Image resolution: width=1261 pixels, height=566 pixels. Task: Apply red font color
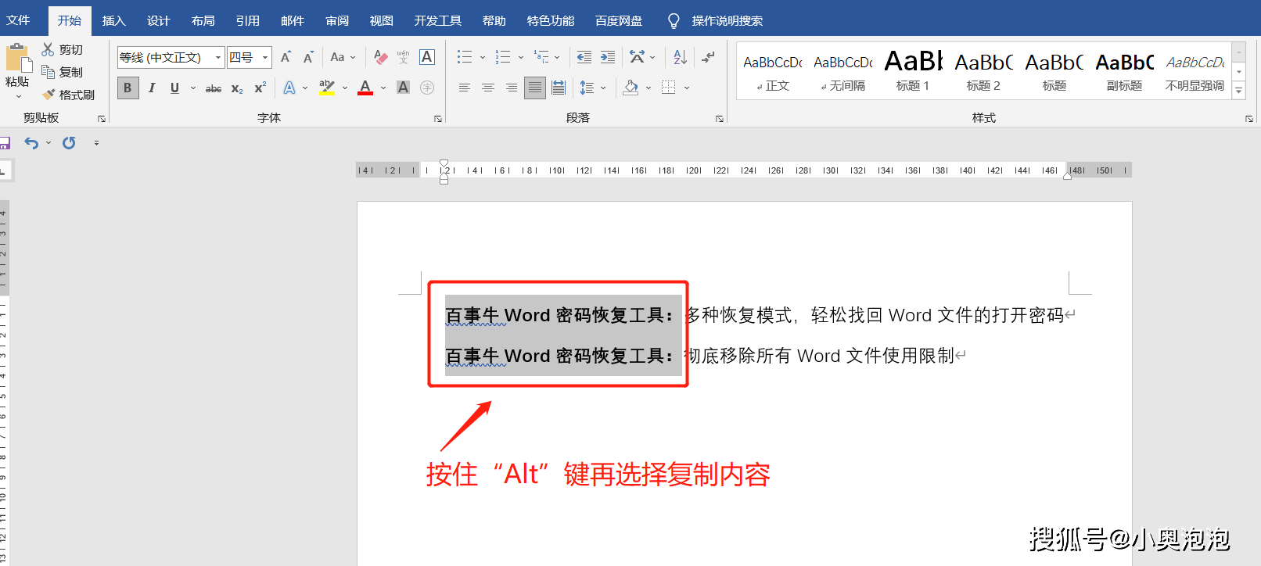365,88
